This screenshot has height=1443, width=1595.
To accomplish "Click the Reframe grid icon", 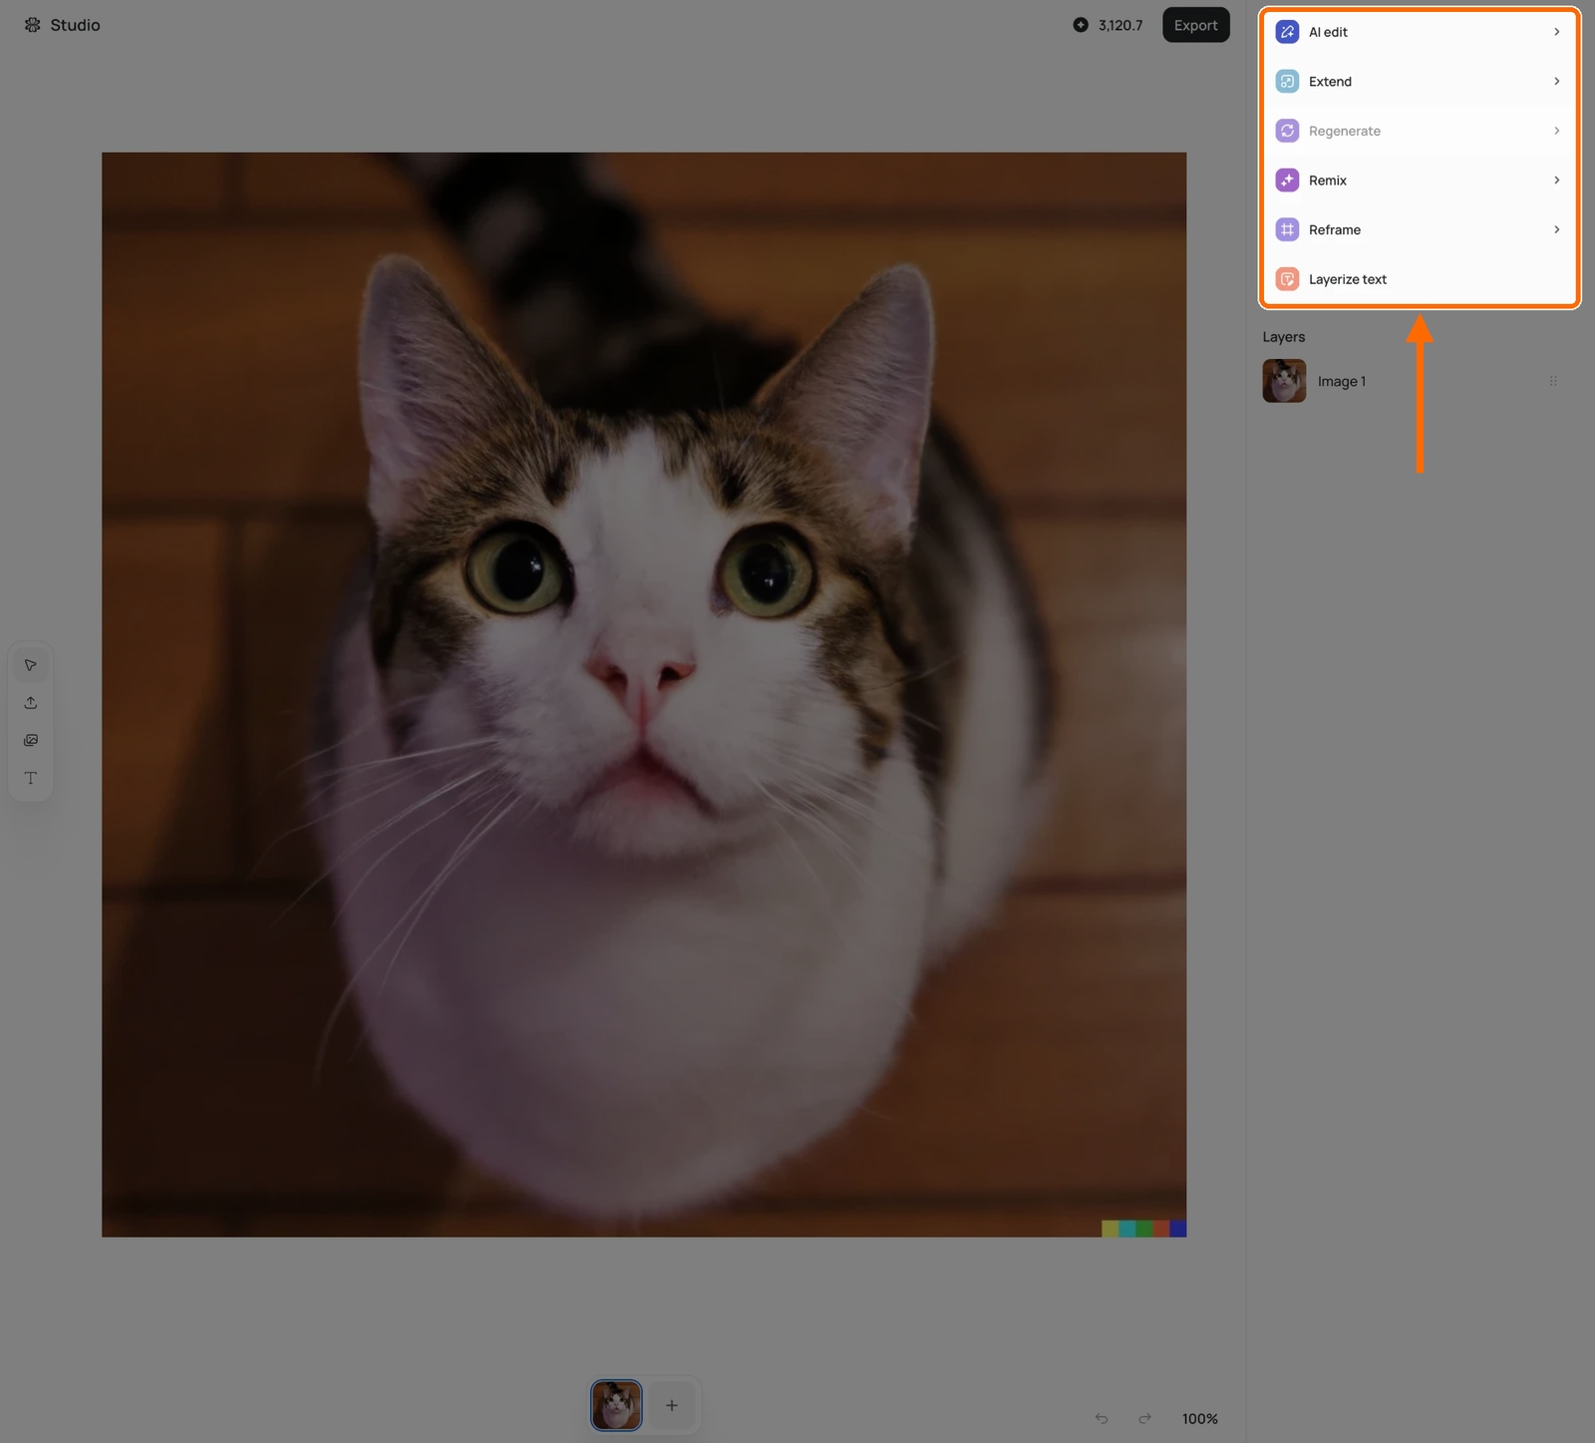I will pyautogui.click(x=1287, y=229).
